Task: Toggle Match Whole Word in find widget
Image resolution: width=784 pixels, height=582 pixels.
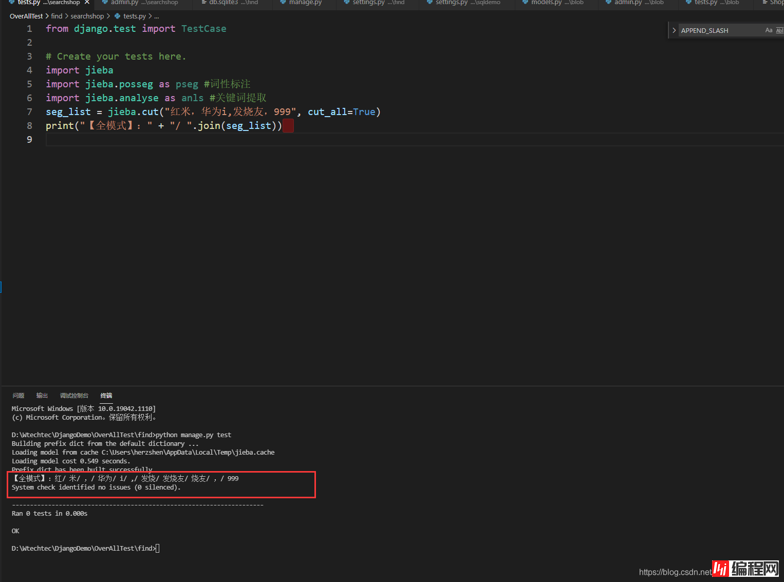Action: pos(779,30)
